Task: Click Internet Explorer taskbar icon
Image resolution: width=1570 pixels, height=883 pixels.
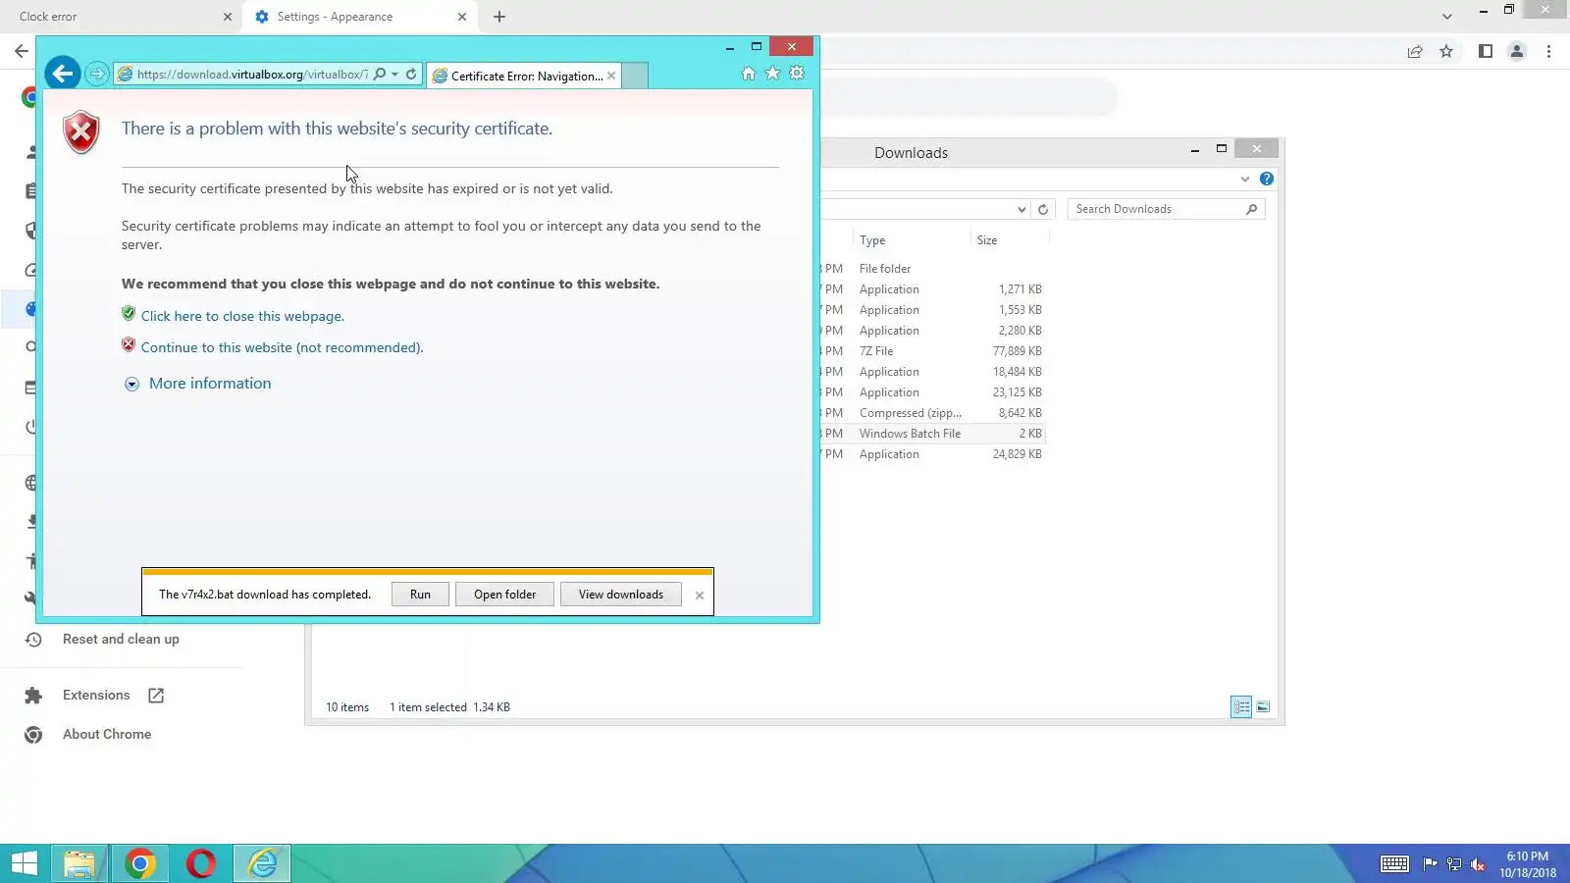Action: click(262, 863)
